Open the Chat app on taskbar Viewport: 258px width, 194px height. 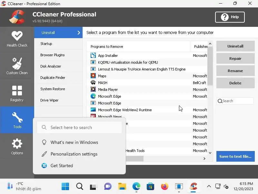point(108,187)
